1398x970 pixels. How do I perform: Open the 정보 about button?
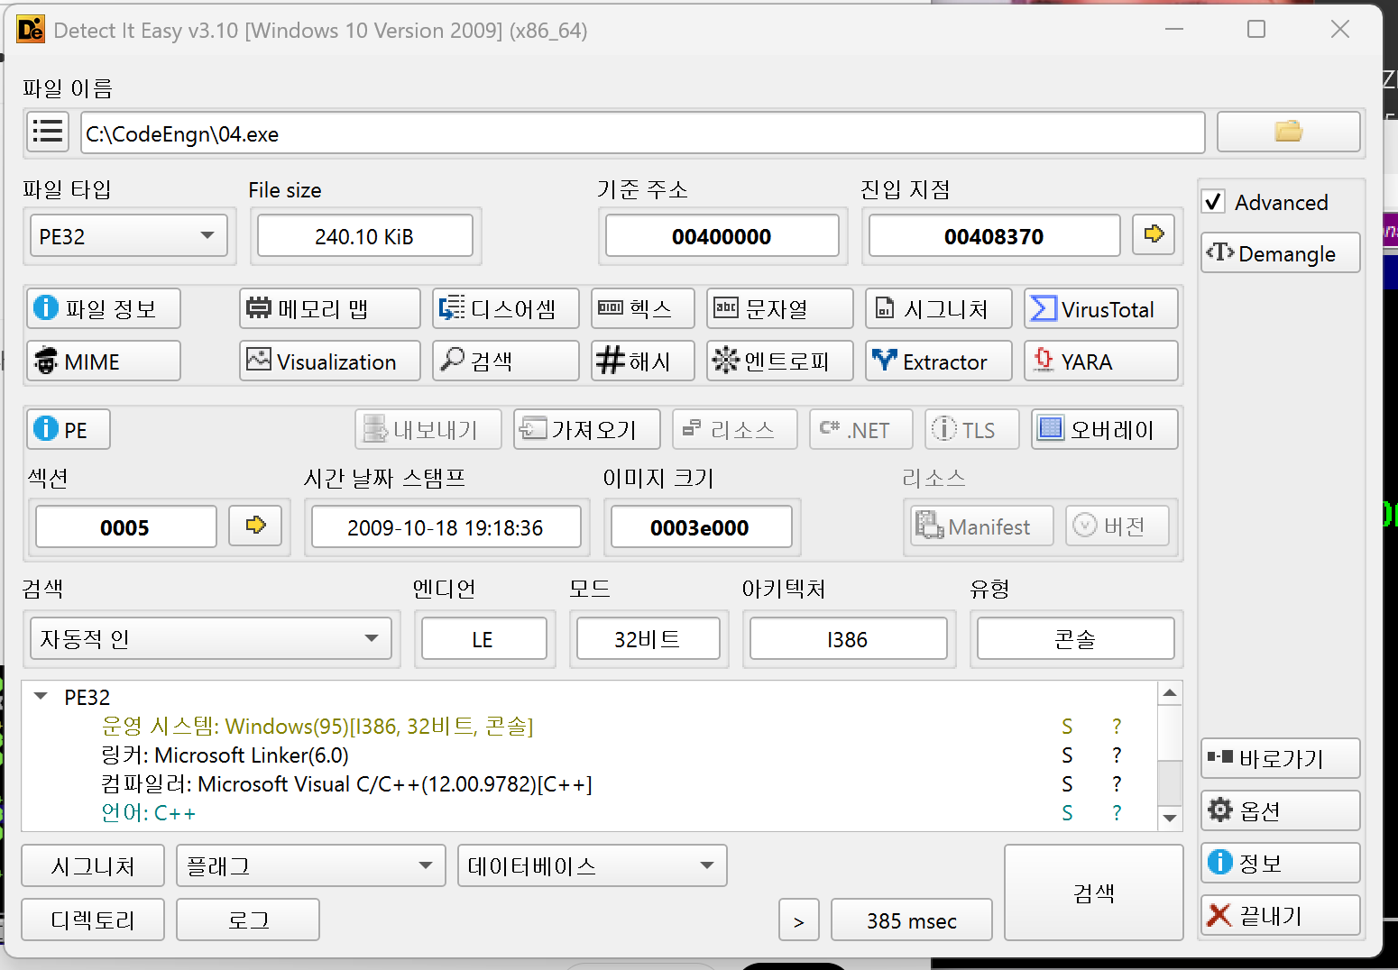tap(1281, 863)
